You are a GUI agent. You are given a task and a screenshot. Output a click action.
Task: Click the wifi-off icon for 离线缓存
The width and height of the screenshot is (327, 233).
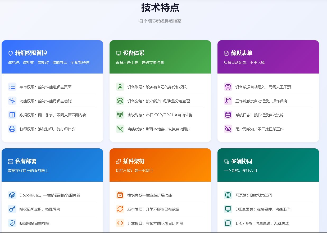pos(120,129)
